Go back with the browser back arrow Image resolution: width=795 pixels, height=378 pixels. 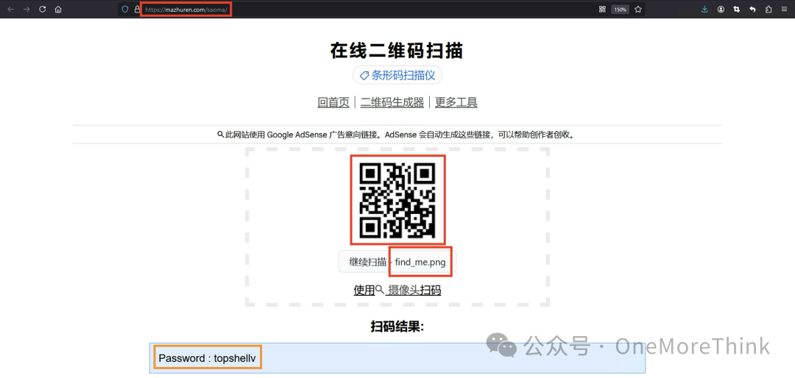pos(10,9)
